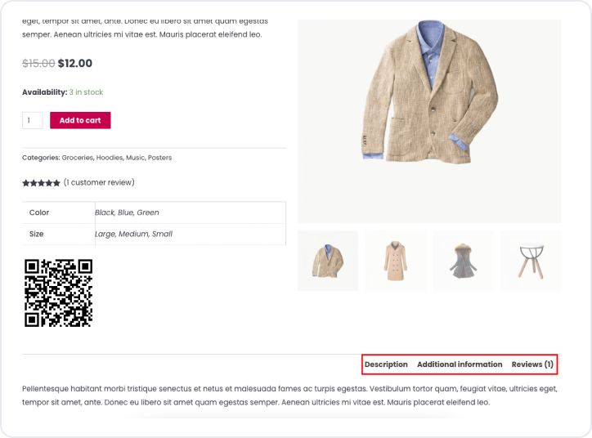The width and height of the screenshot is (592, 438).
Task: Click the $12.00 sale price
Action: click(x=75, y=63)
